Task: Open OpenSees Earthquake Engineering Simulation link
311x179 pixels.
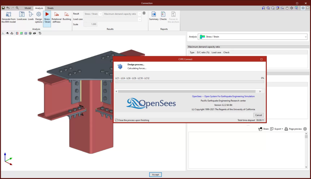Action: click(x=223, y=96)
